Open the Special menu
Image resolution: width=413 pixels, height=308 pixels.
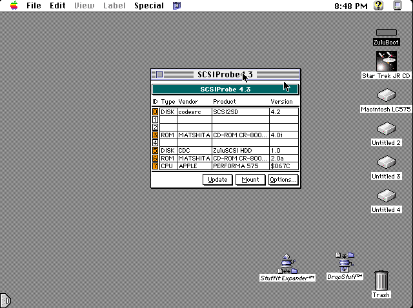point(149,6)
